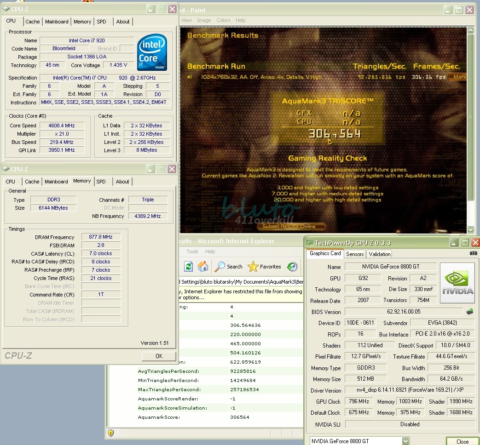Click the Memory CPU-Z window title icon
The width and height of the screenshot is (480, 445).
pyautogui.click(x=6, y=169)
